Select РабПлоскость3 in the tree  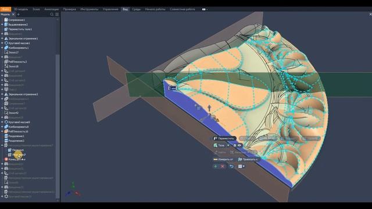click(x=17, y=62)
